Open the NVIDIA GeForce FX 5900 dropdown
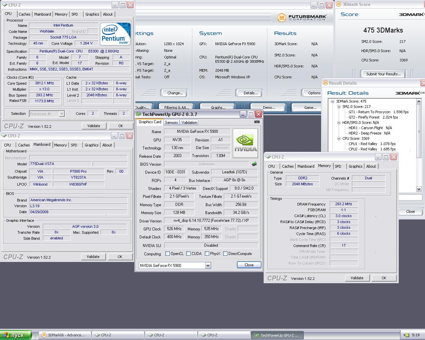425x340 pixels. point(208,265)
